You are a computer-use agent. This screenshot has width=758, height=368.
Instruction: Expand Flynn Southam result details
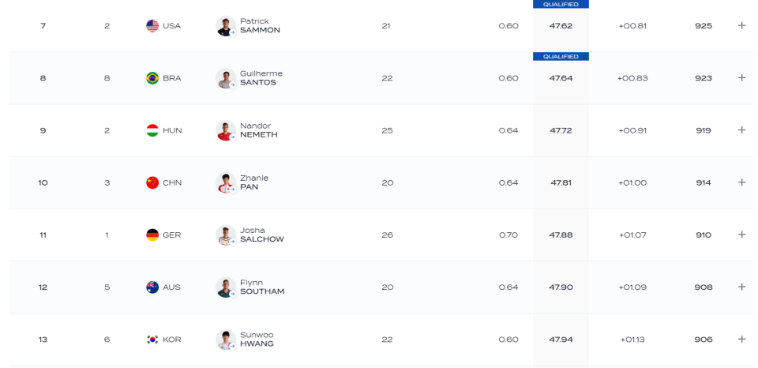tap(741, 287)
